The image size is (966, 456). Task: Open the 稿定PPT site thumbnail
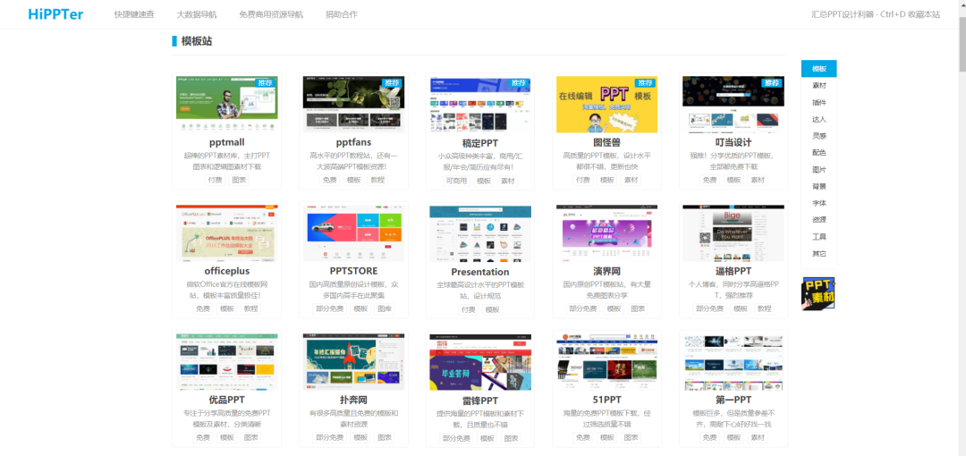point(480,104)
